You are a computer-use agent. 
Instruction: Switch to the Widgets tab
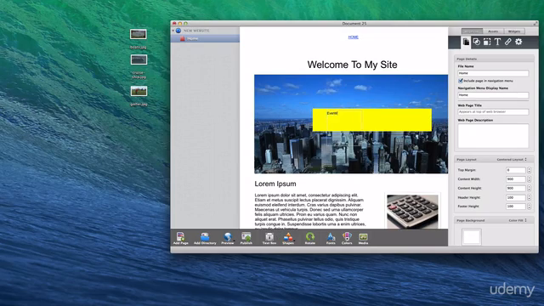tap(514, 31)
